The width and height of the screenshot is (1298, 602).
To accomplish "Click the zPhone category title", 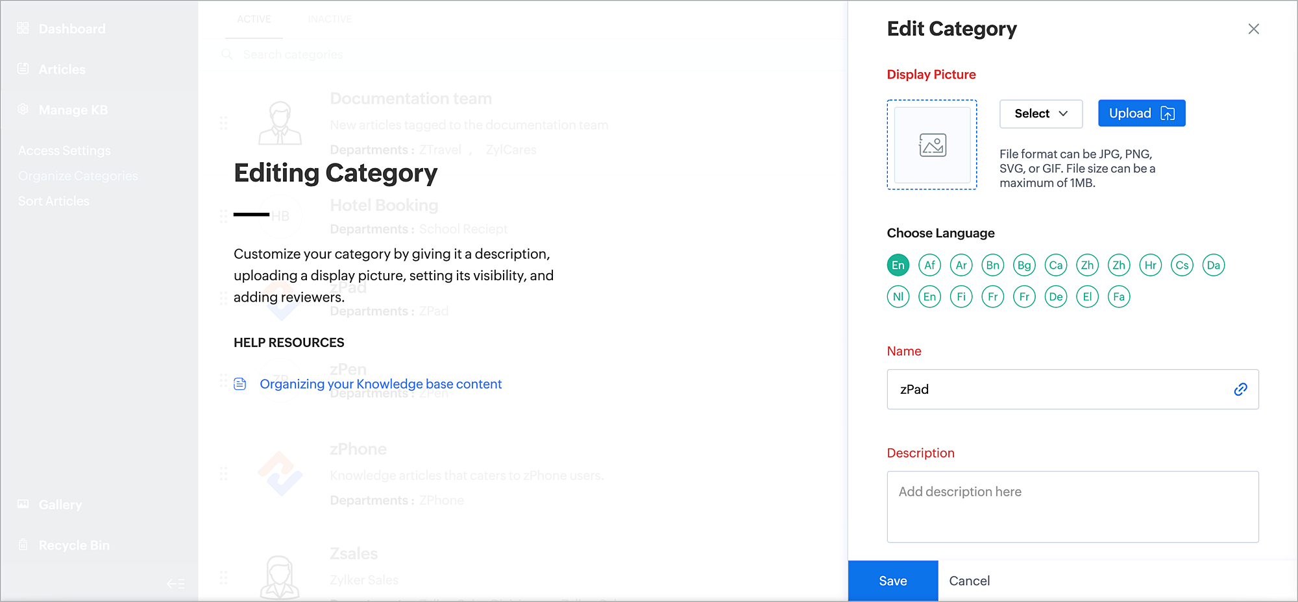I will 358,449.
